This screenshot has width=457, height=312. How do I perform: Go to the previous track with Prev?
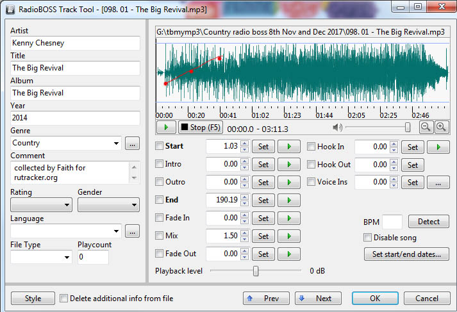point(267,299)
